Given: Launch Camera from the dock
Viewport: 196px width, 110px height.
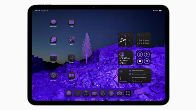Looking at the screenshot, I should pyautogui.click(x=119, y=93).
